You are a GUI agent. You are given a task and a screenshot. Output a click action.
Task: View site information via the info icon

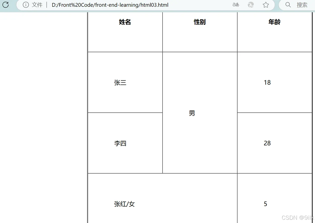26,5
